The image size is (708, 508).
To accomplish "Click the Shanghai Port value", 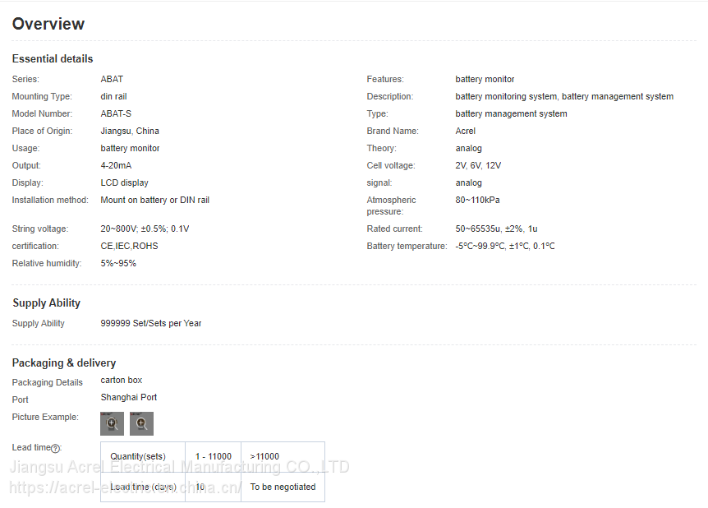I will pos(129,398).
